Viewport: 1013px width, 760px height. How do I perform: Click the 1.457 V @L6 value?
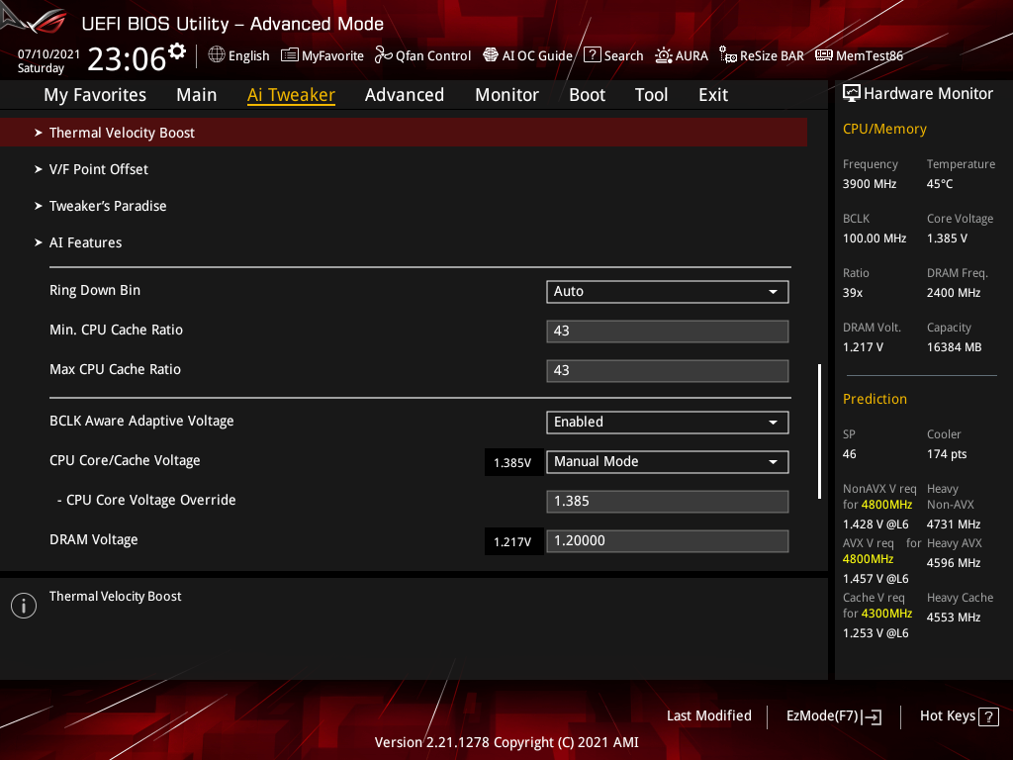(875, 579)
